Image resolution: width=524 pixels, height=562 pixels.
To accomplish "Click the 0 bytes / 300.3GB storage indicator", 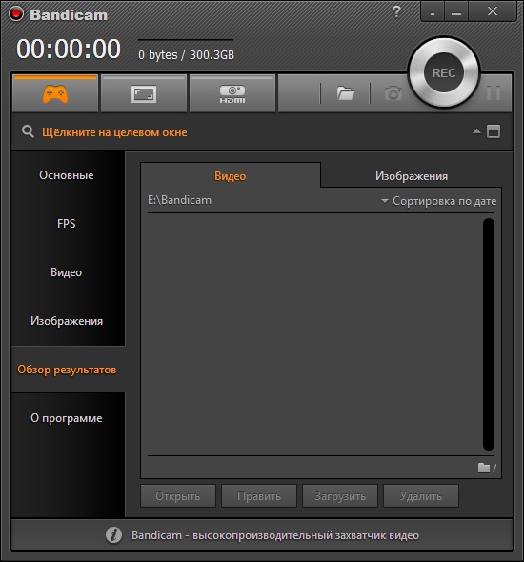I will click(x=187, y=55).
